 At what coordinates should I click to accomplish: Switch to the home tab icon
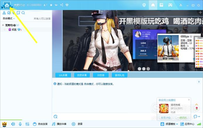tap(153, 5)
